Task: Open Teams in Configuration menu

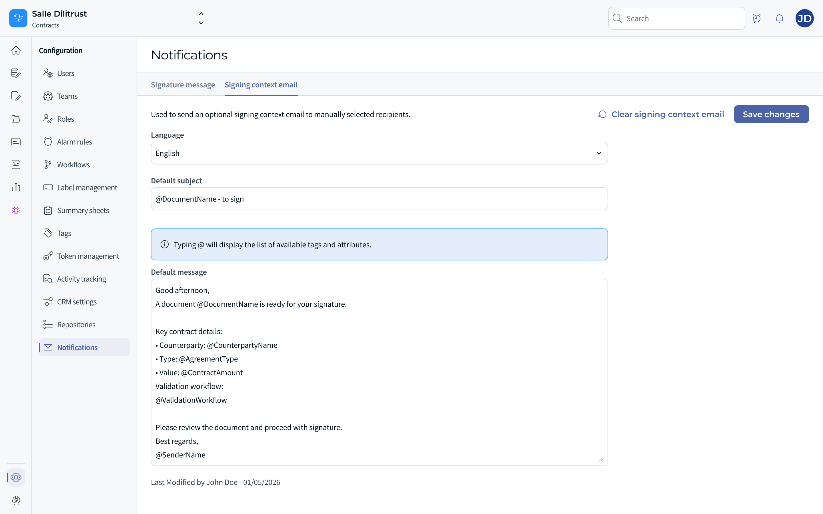Action: pos(84,96)
